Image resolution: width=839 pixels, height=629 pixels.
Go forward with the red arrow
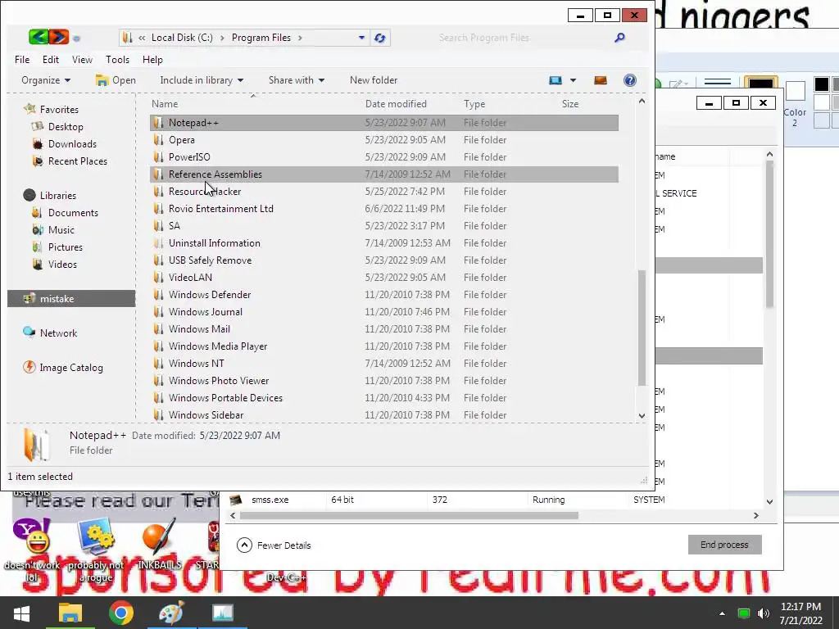(59, 37)
